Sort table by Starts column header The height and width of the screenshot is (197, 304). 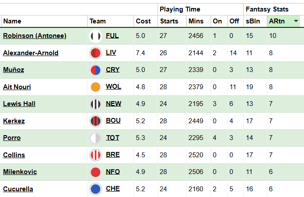[x=169, y=21]
